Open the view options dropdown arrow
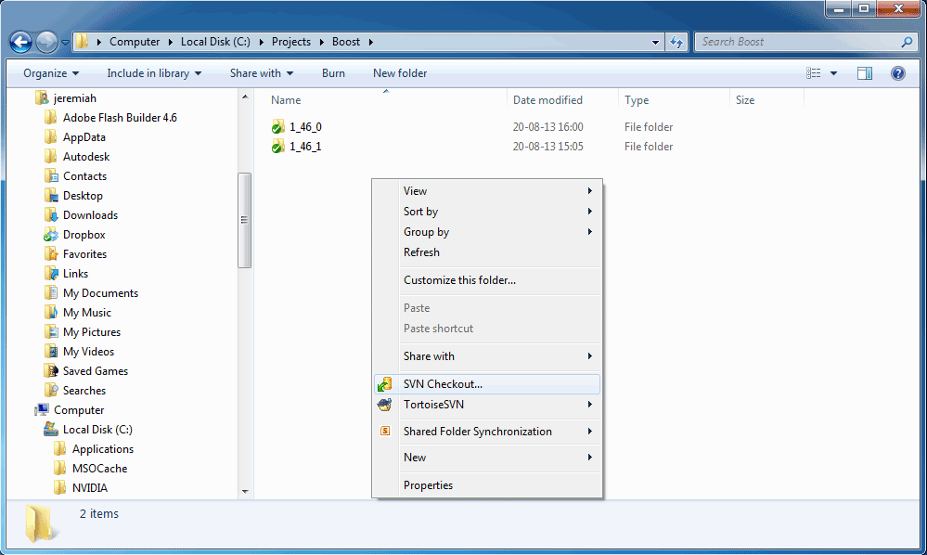Viewport: 927px width, 555px height. [833, 73]
